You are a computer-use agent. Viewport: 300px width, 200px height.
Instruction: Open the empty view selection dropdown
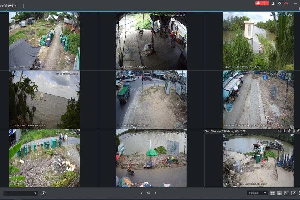pyautogui.click(x=20, y=193)
